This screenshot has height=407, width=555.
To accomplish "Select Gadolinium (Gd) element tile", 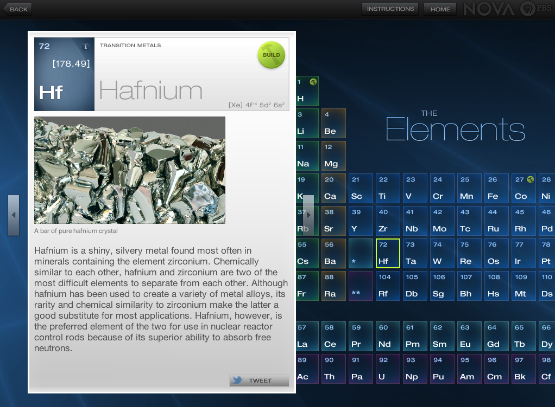I will click(496, 337).
